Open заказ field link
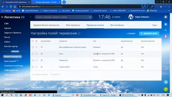172x97 pixels. (x=61, y=54)
